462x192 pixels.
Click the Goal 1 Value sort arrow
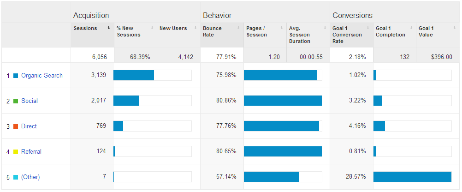click(x=455, y=28)
